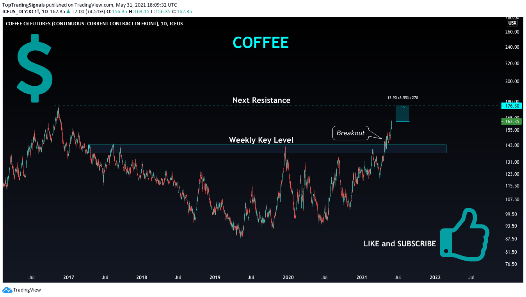Click the 123.00 price axis value

click(x=513, y=174)
